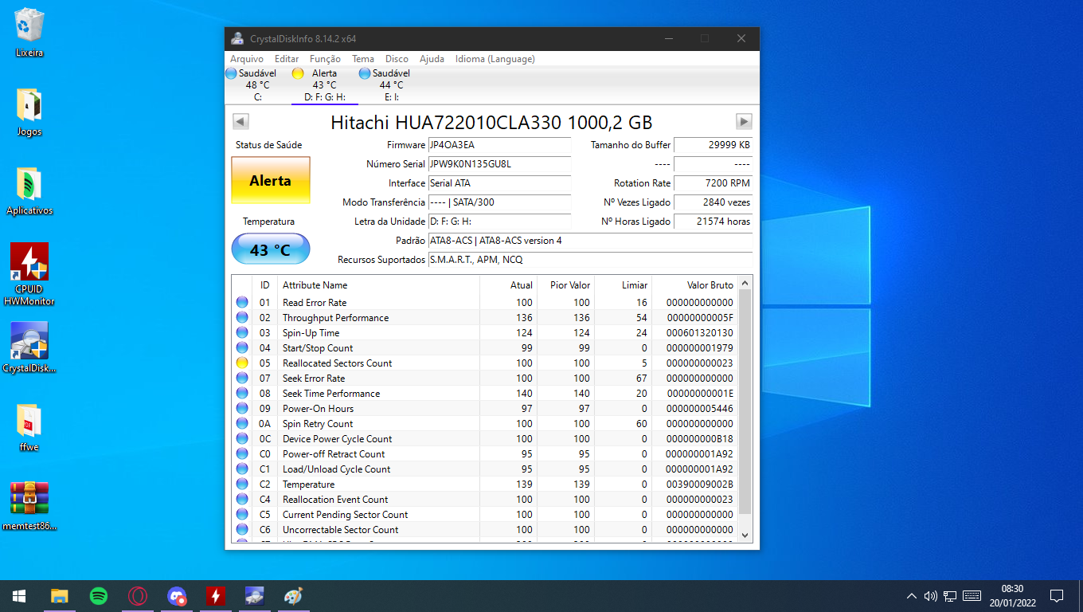Click the status icon for Reallocation Event Count
Image resolution: width=1083 pixels, height=612 pixels.
[x=242, y=500]
